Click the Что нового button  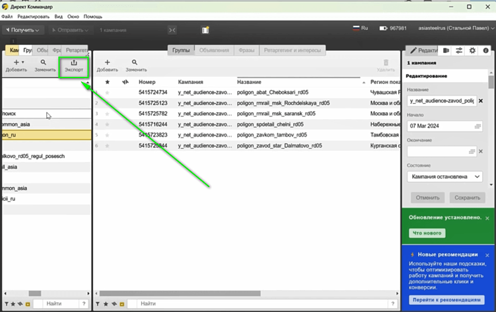click(x=427, y=233)
